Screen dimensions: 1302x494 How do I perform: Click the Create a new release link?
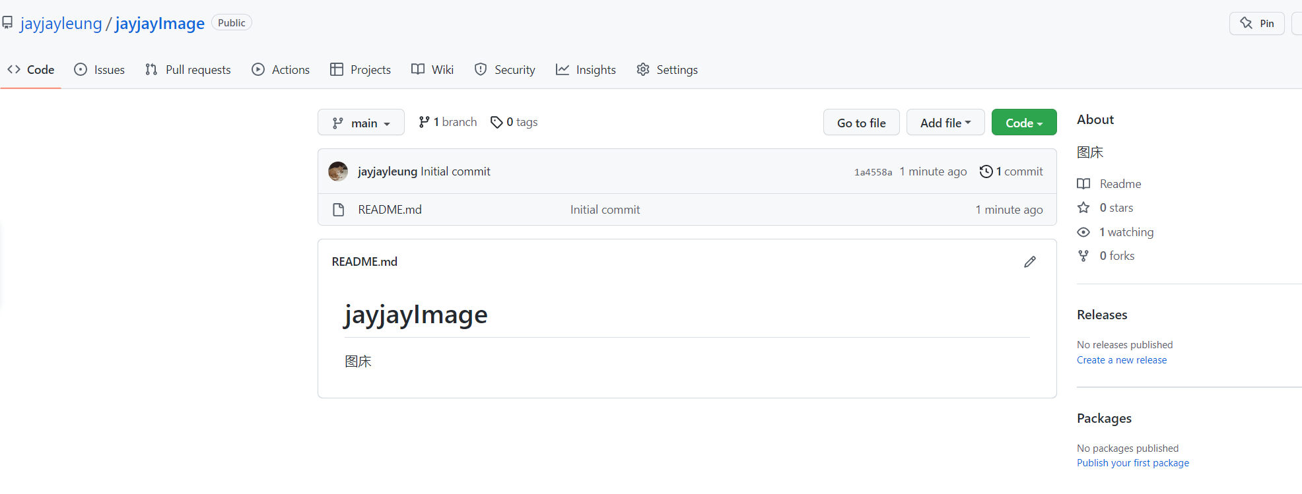[1121, 360]
